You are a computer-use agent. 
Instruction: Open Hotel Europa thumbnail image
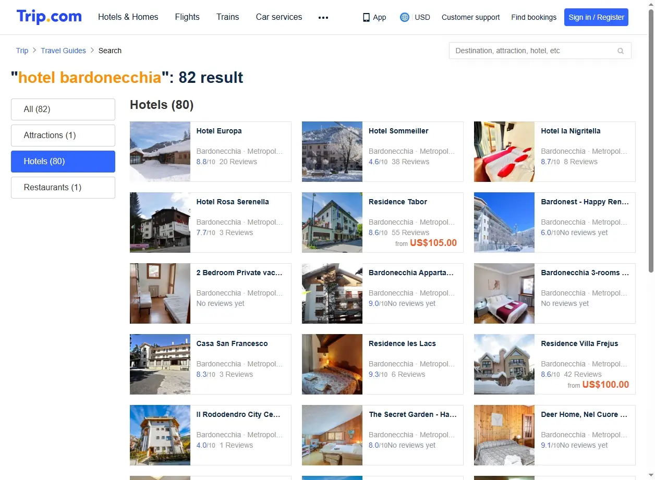coord(160,152)
